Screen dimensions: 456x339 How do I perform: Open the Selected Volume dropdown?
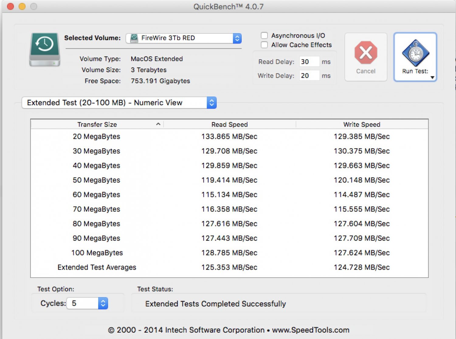point(184,38)
